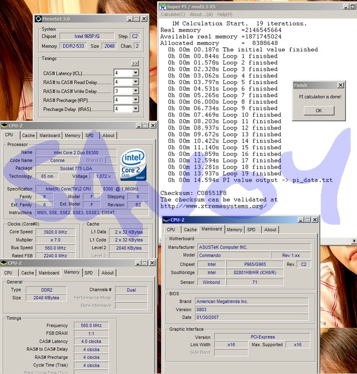Select About tab in CPU-Z Memory window
The width and height of the screenshot is (357, 374).
107,273
